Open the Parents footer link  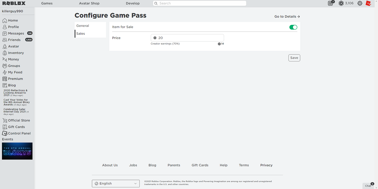tap(174, 165)
